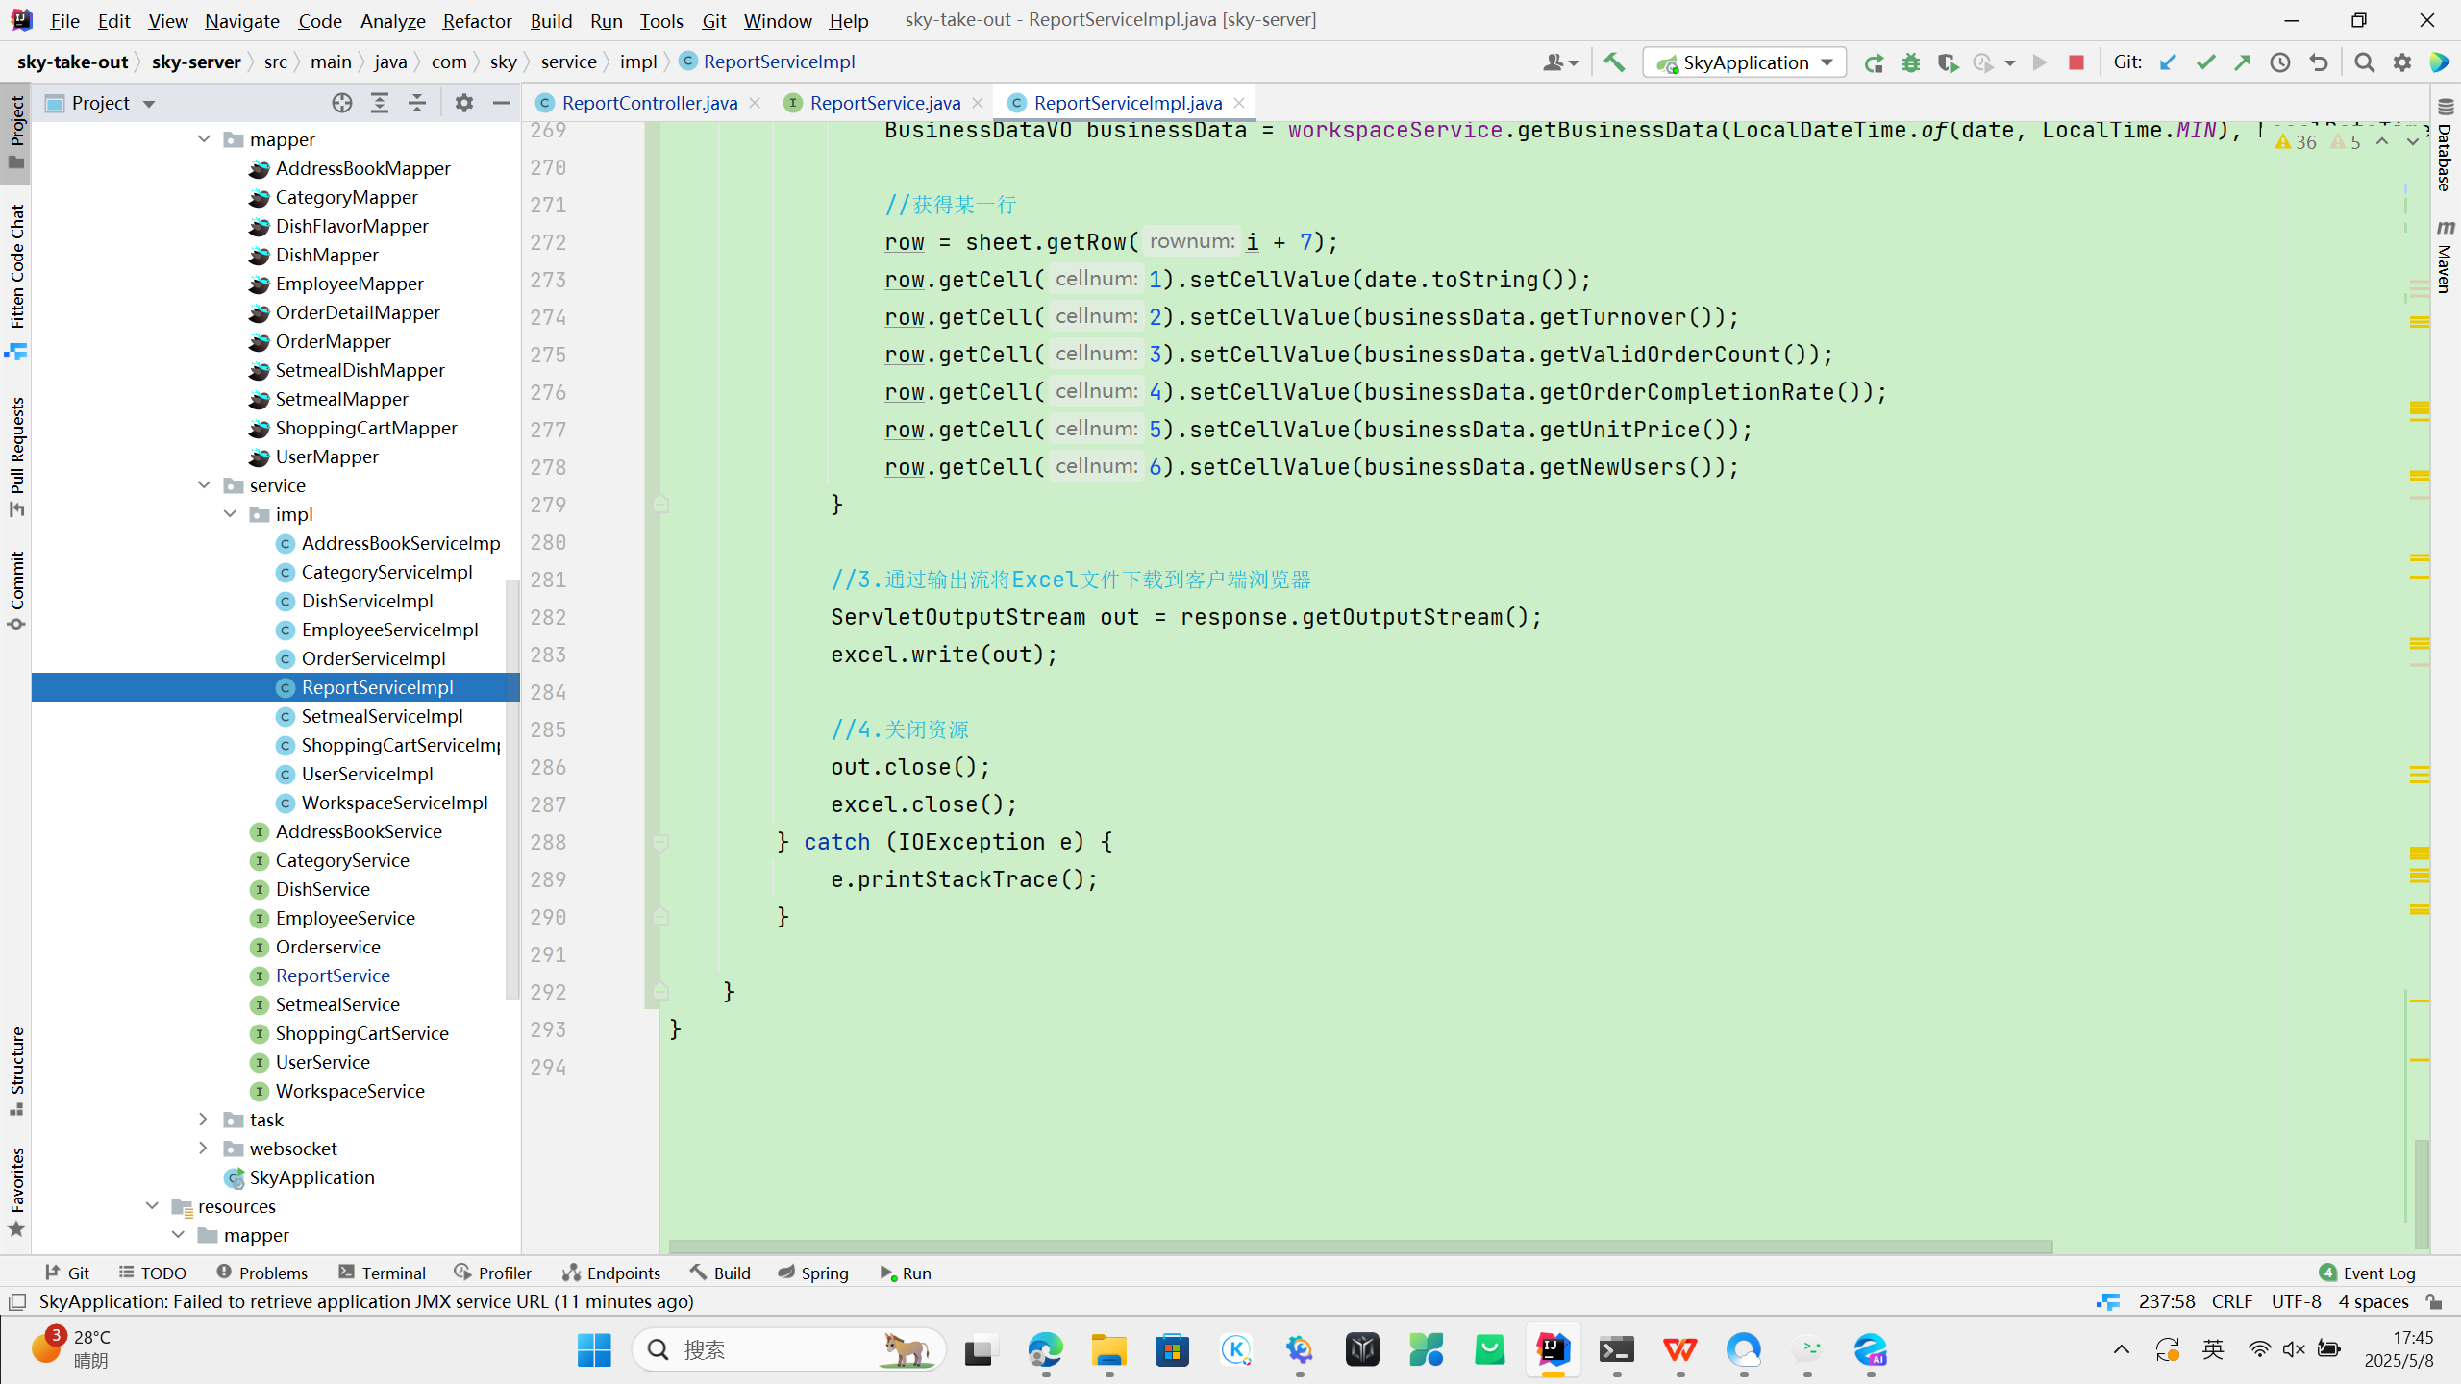This screenshot has width=2461, height=1384.
Task: Expand the task folder in tree
Action: coord(203,1119)
